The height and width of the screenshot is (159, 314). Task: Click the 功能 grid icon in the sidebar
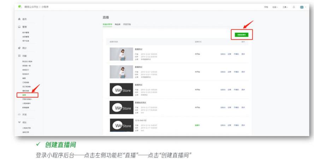19,56
